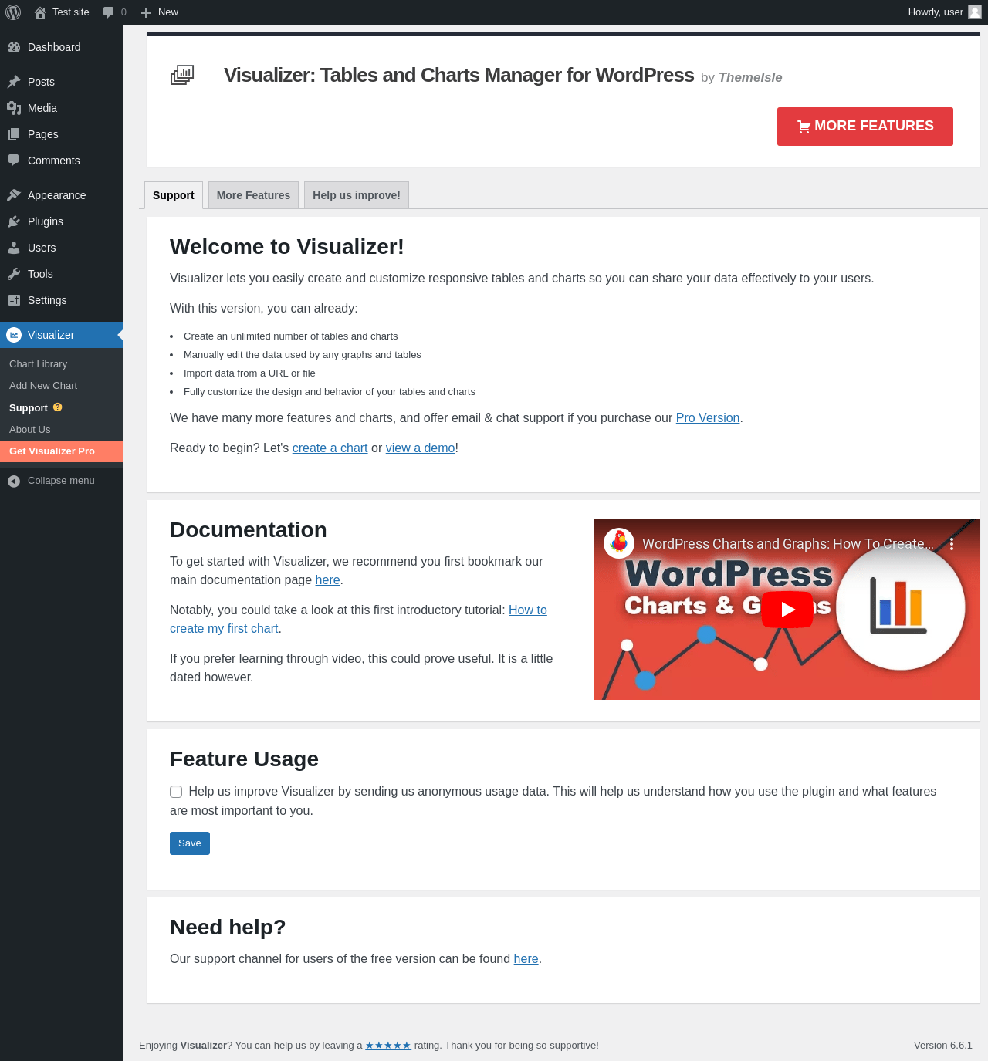Click the Collapse menu label

[x=61, y=481]
